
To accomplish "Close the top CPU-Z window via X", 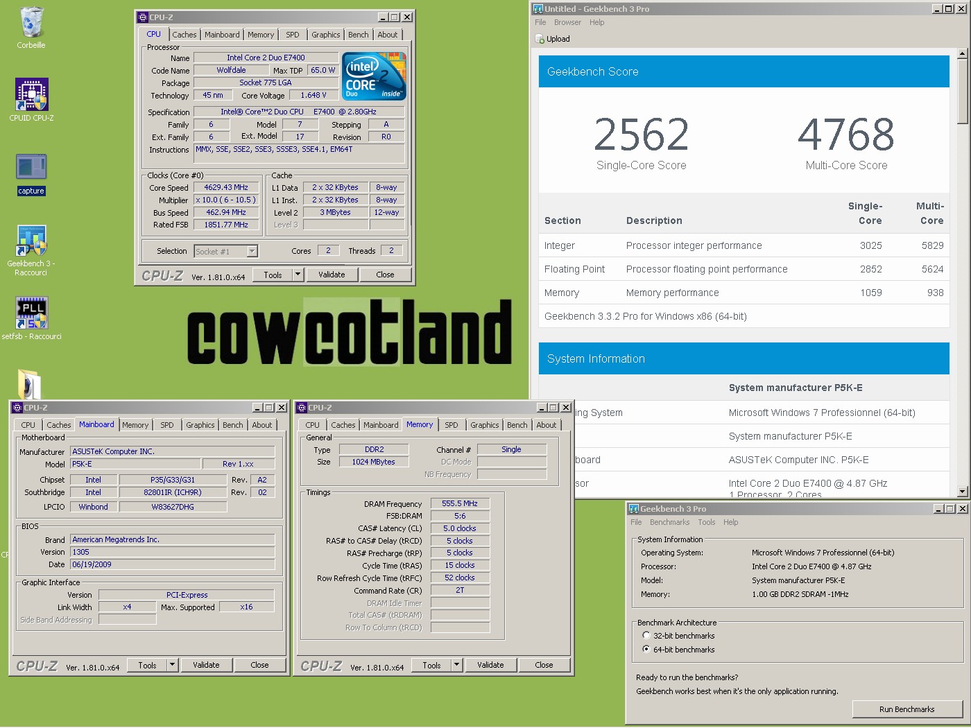I will coord(407,17).
